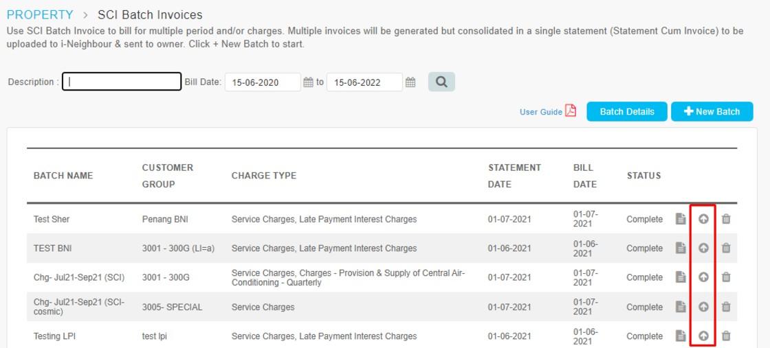The width and height of the screenshot is (770, 348).
Task: Open calendar picker for end Bill Date
Action: 410,82
